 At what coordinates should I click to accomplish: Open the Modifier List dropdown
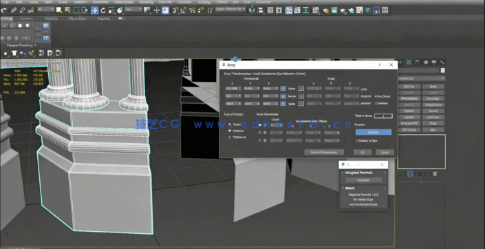421,78
